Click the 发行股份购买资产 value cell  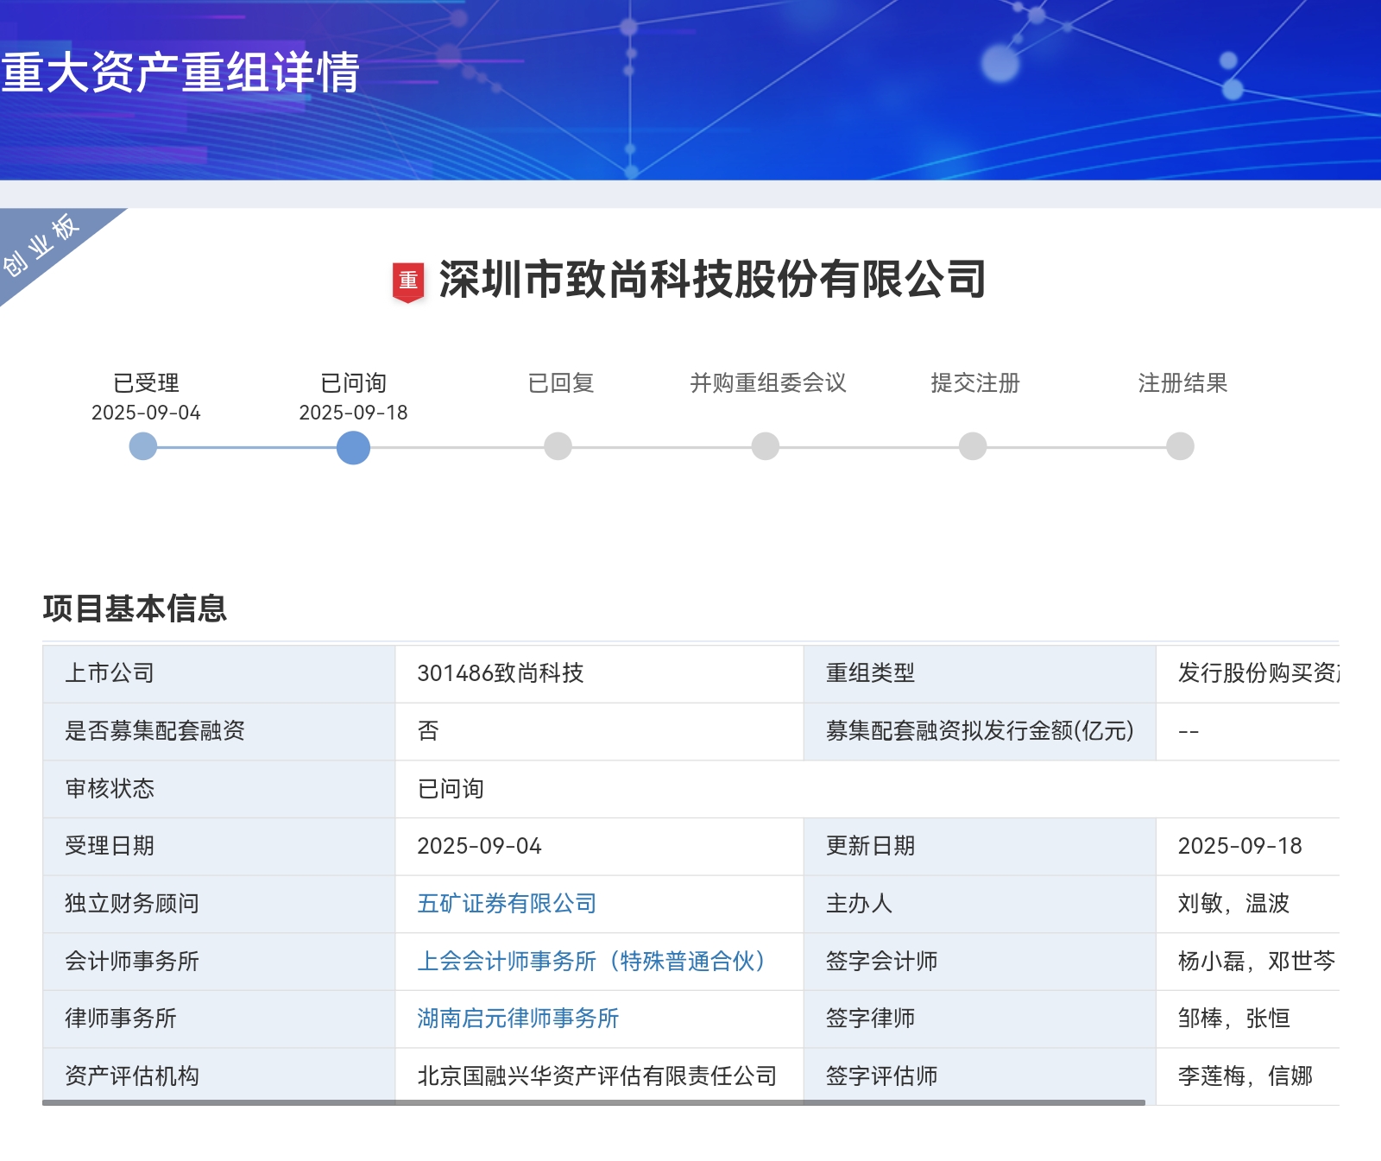[x=1248, y=673]
